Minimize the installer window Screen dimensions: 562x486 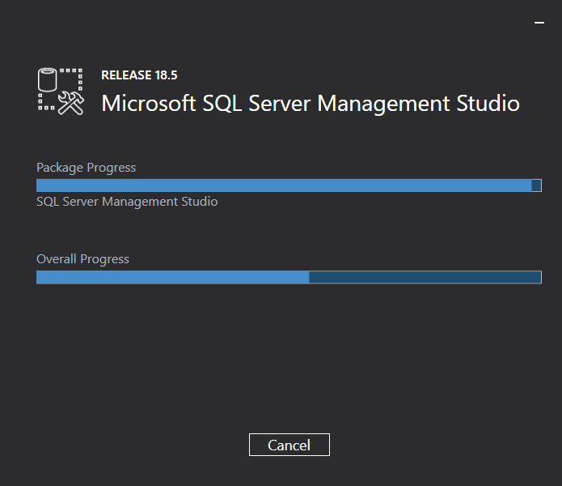click(539, 23)
